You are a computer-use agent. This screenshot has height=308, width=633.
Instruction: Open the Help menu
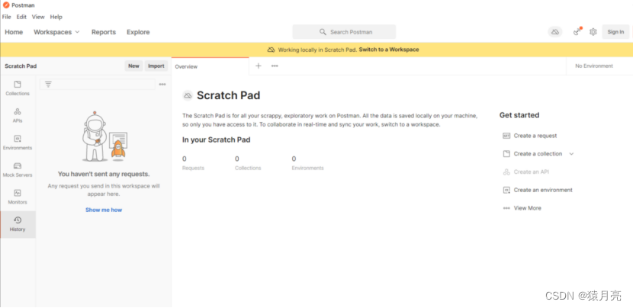(x=56, y=17)
